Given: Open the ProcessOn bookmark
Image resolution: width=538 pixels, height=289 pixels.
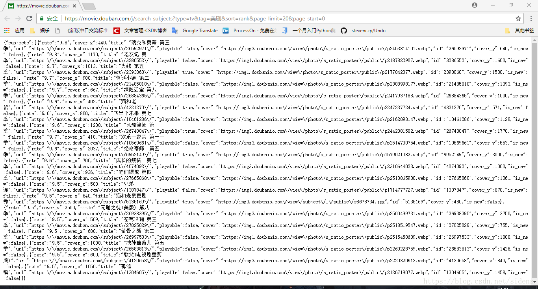Looking at the screenshot, I should pyautogui.click(x=249, y=30).
